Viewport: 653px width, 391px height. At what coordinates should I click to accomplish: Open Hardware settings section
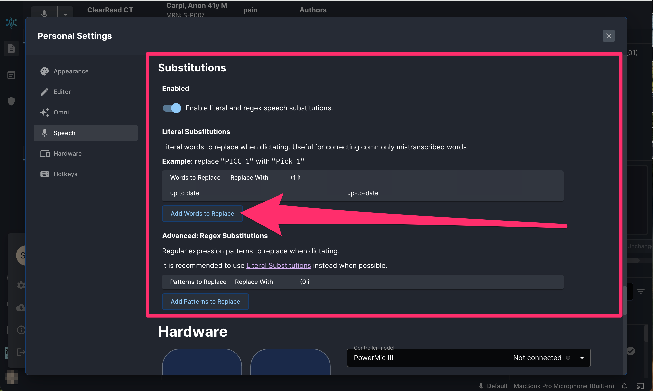(x=85, y=153)
